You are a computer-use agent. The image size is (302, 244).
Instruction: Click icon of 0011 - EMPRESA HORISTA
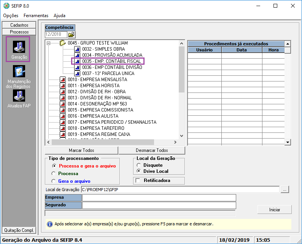(x=63, y=86)
